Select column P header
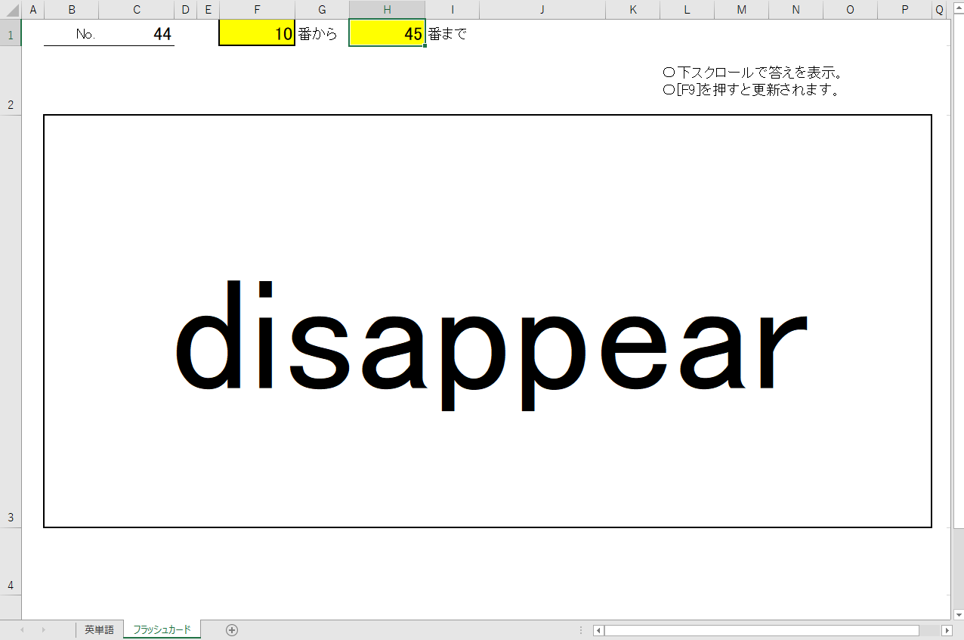This screenshot has width=964, height=640. (x=904, y=10)
